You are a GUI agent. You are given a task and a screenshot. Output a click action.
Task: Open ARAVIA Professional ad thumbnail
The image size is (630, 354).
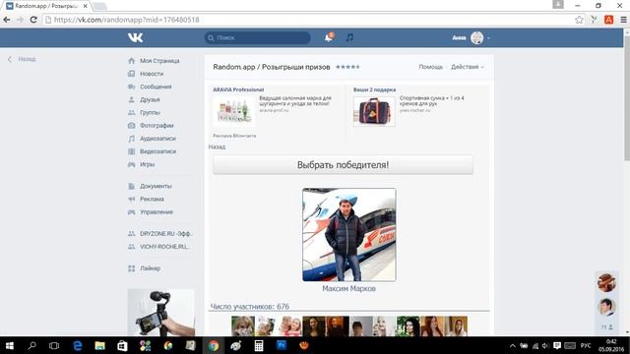coord(234,111)
